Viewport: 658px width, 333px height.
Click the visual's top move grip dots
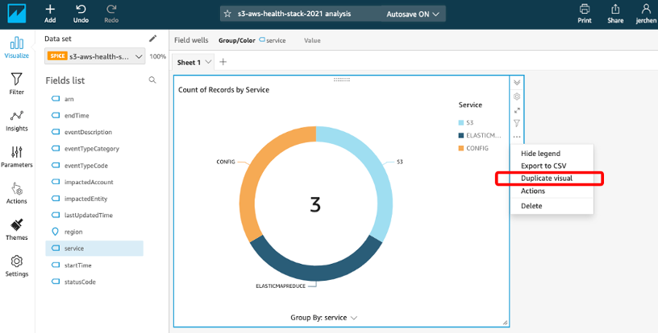(342, 80)
